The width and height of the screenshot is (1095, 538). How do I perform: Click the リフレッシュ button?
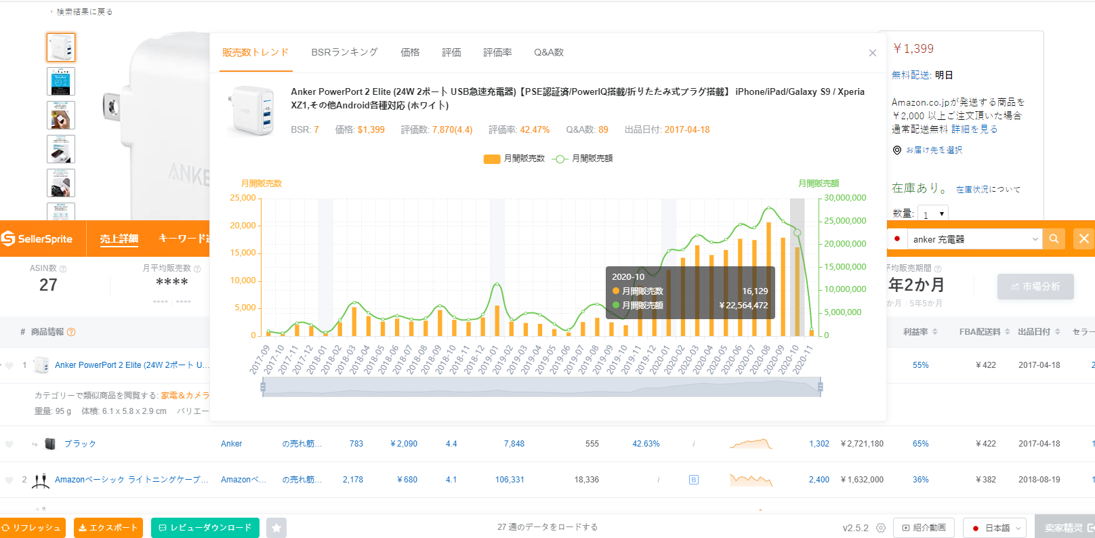coord(32,528)
